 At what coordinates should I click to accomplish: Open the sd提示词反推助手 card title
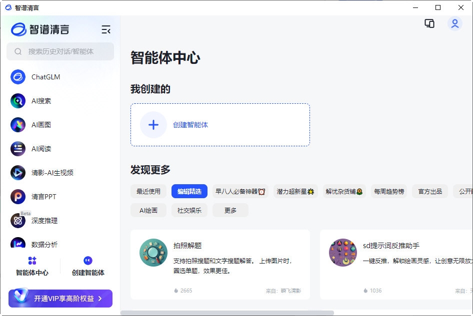391,246
